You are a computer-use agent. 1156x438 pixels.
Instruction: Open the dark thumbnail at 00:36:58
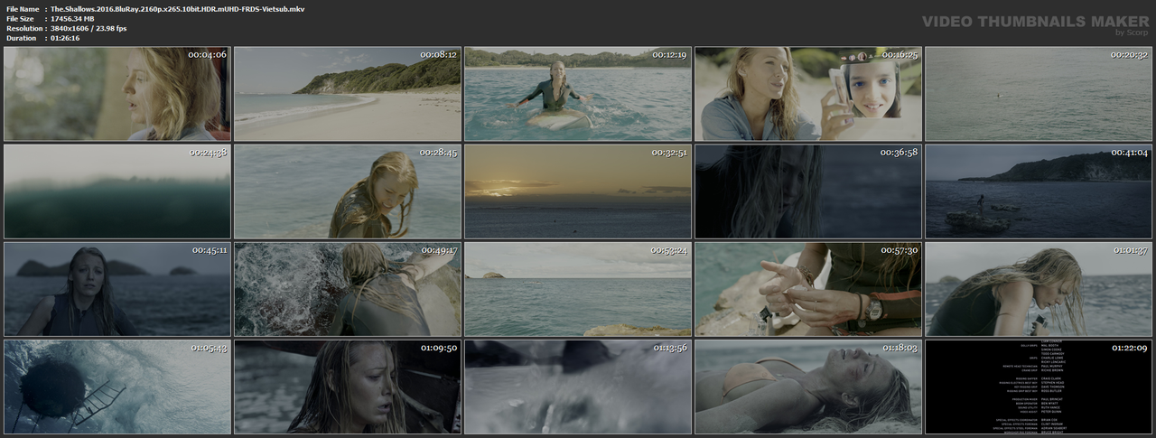[x=808, y=191]
